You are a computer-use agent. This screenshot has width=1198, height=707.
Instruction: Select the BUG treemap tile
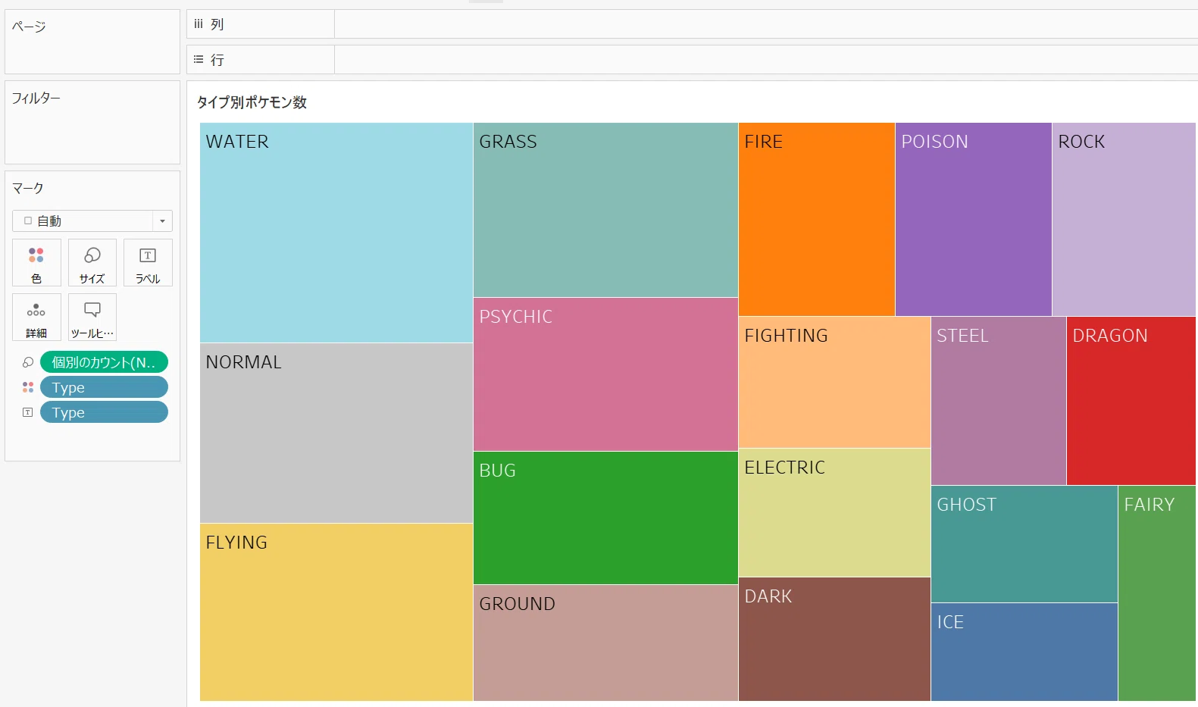605,518
